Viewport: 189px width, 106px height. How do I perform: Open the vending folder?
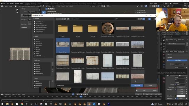coord(93,29)
